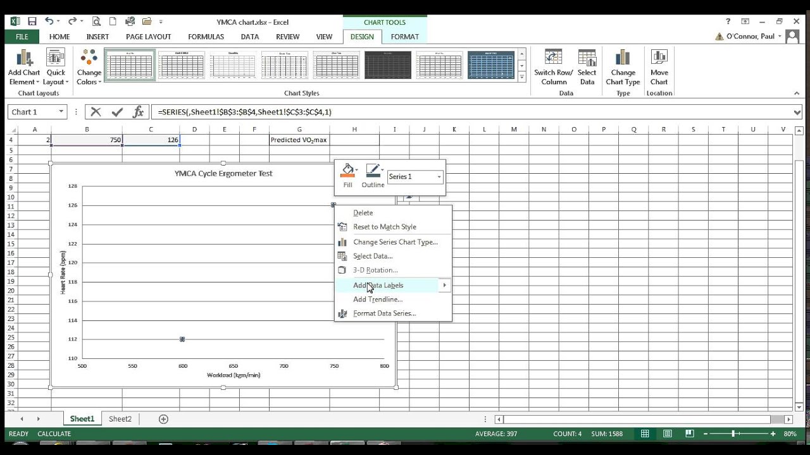Click the 80% zoom level text
This screenshot has width=810, height=455.
[790, 434]
